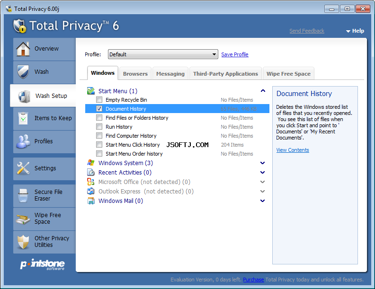Image resolution: width=375 pixels, height=289 pixels.
Task: Click the '204 Items' count text
Action: pos(232,145)
